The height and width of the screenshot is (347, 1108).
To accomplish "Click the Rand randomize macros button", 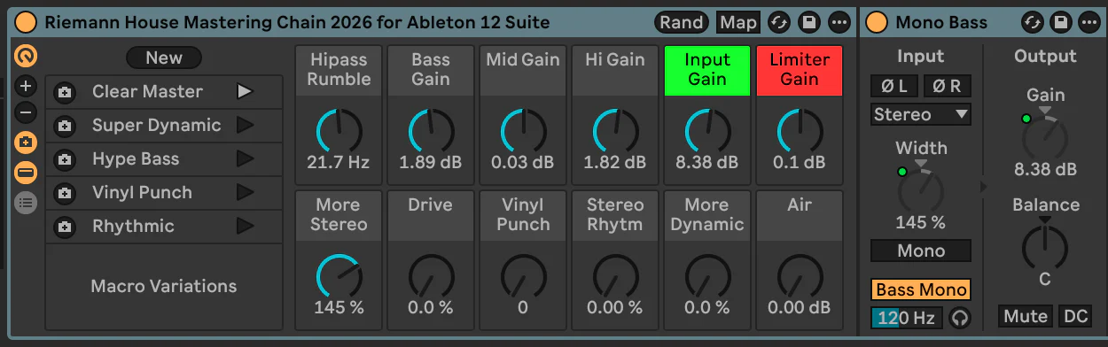I will tap(682, 22).
